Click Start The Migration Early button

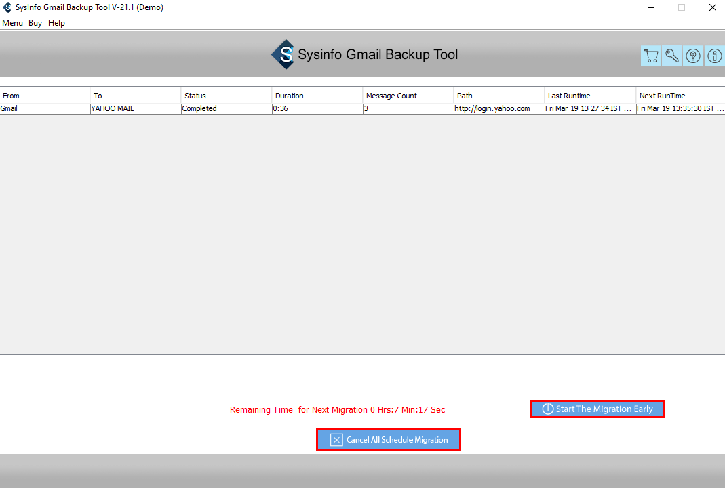pyautogui.click(x=597, y=409)
